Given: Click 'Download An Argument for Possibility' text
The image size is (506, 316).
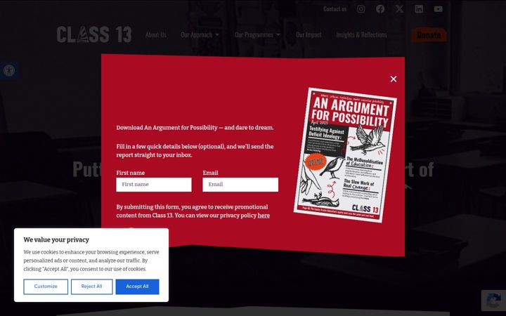Looking at the screenshot, I should pyautogui.click(x=195, y=128).
